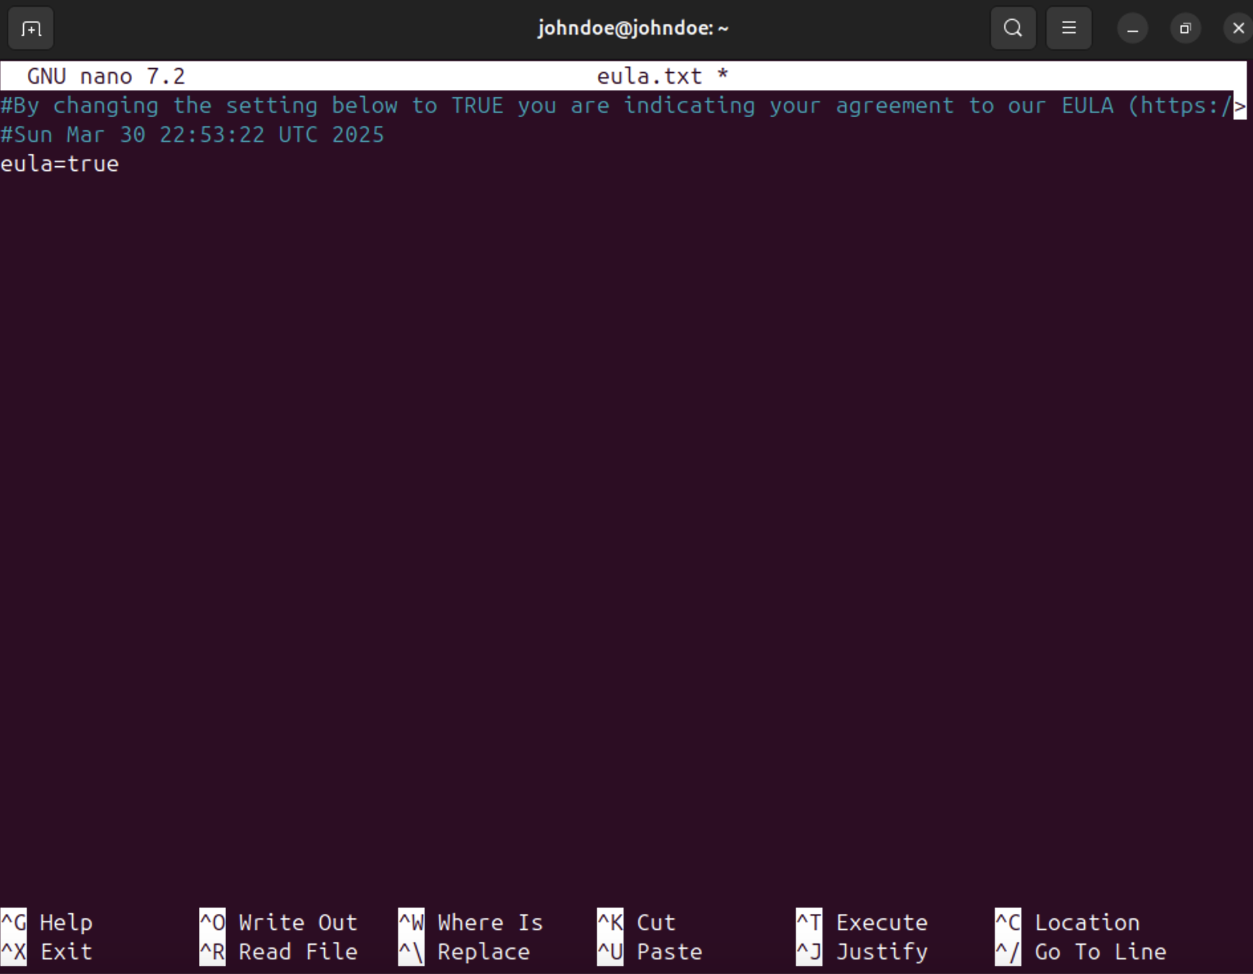Close the terminal window

tap(1238, 29)
